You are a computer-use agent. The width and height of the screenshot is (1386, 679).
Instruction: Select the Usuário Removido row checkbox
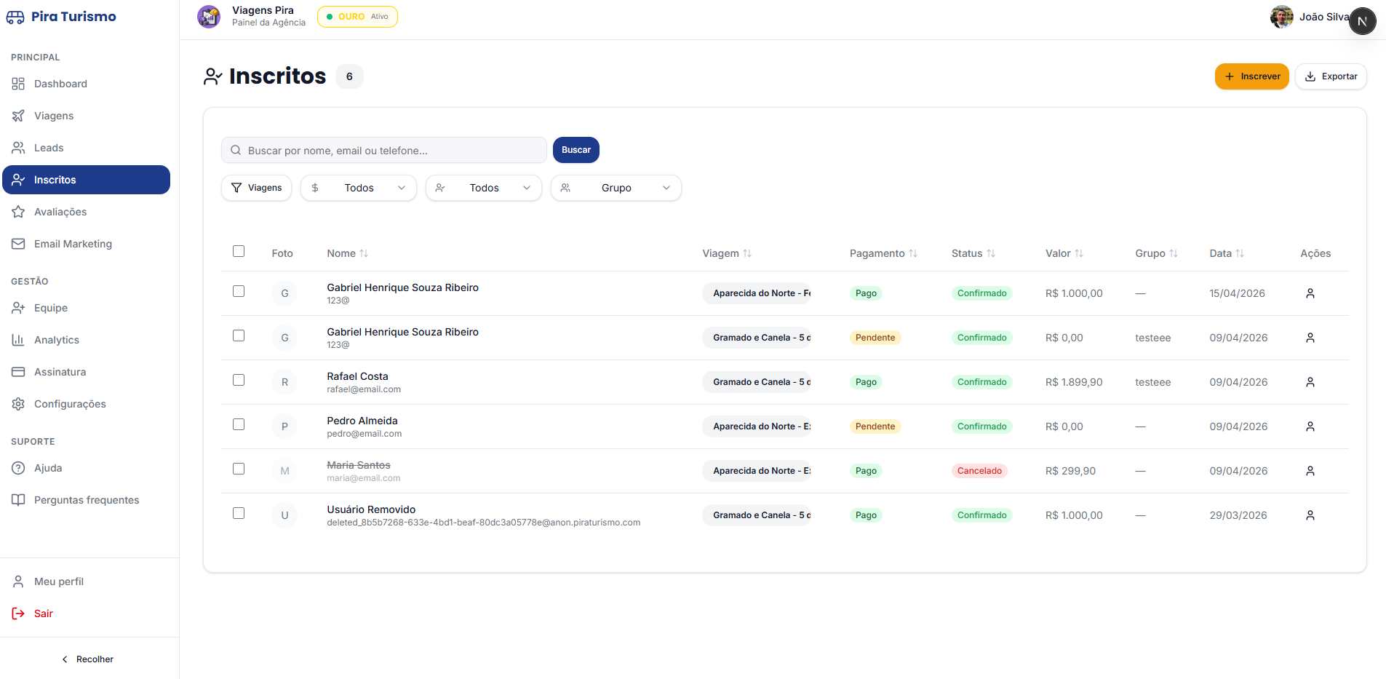click(x=239, y=513)
